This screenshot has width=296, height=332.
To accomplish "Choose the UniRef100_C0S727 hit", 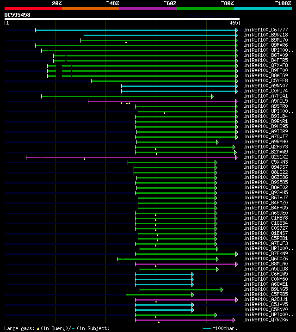I will pyautogui.click(x=265, y=228).
